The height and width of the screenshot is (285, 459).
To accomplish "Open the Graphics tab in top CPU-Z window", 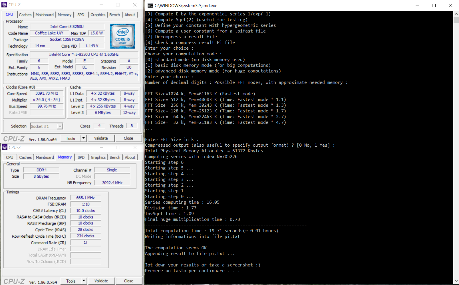I will point(98,15).
